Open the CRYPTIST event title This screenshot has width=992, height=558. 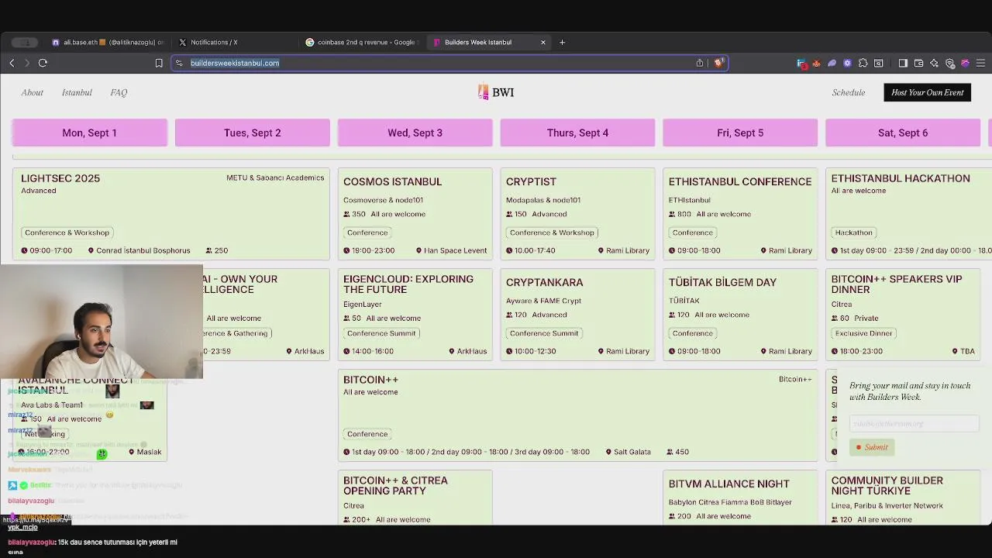pos(531,181)
